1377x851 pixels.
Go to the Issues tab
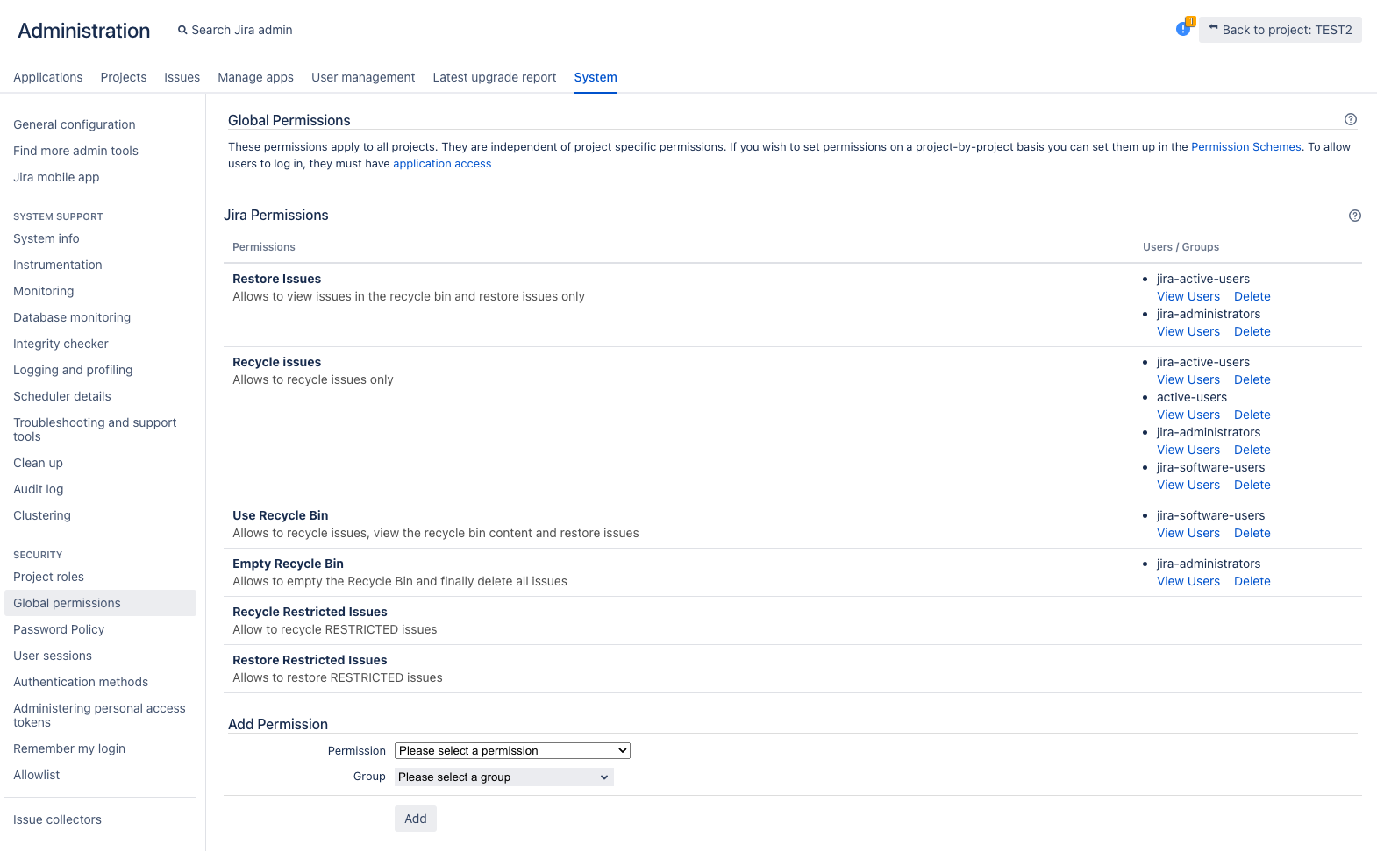(182, 77)
